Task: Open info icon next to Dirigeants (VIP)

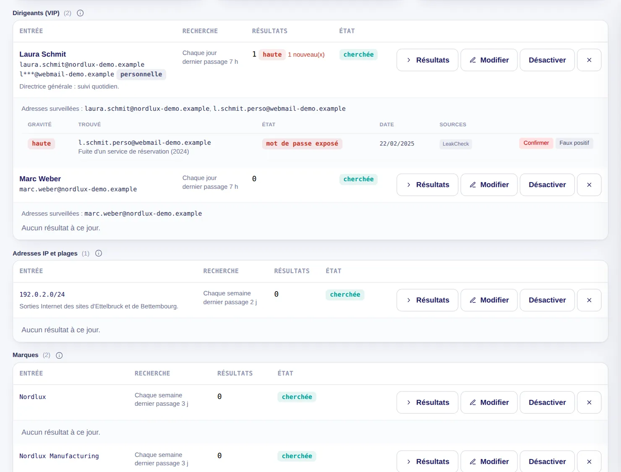Action: pyautogui.click(x=80, y=13)
